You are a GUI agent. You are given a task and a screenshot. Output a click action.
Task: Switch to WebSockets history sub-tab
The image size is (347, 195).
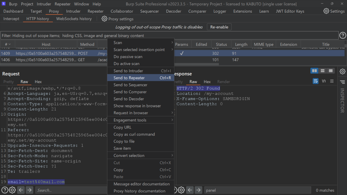tap(74, 19)
